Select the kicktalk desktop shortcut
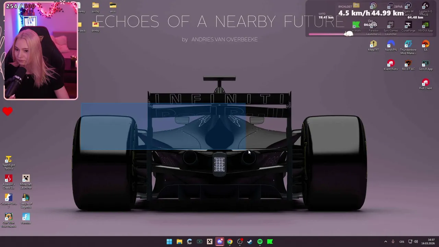The height and width of the screenshot is (247, 439). coord(356,27)
